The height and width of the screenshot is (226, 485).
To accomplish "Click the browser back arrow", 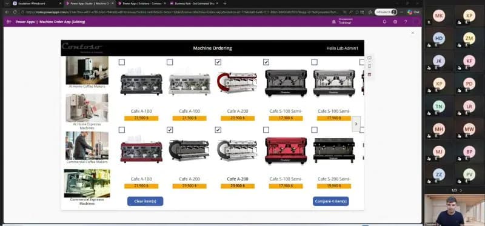I will (7, 12).
